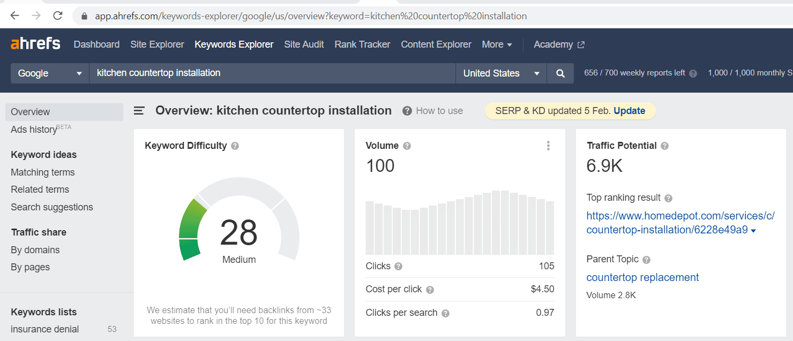The image size is (793, 341).
Task: Open Content Explorer
Action: [x=436, y=44]
